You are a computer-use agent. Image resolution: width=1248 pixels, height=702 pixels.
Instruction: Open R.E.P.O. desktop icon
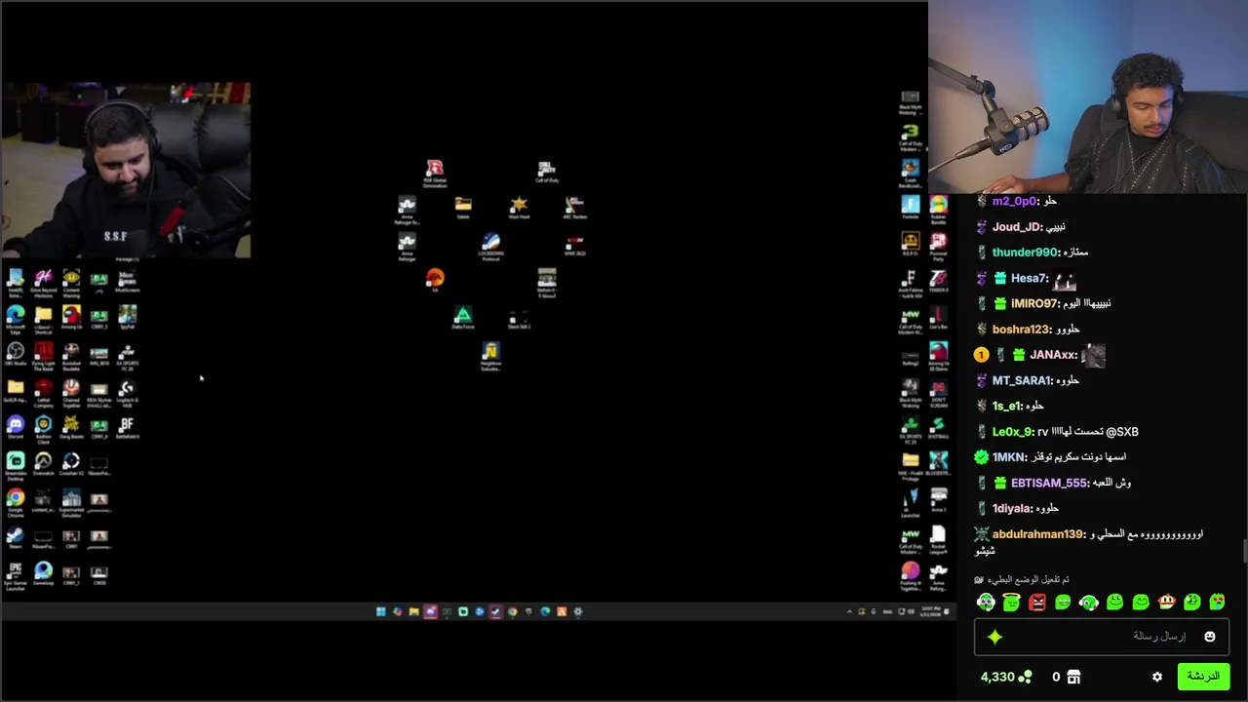(x=910, y=244)
